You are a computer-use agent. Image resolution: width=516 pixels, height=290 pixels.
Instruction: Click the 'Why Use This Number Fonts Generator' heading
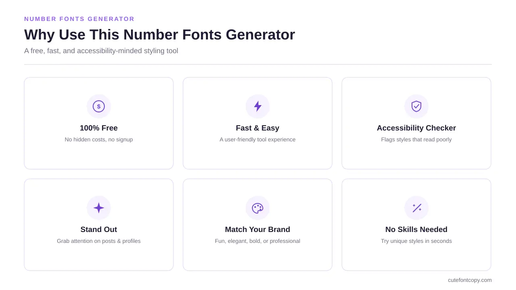tap(160, 35)
